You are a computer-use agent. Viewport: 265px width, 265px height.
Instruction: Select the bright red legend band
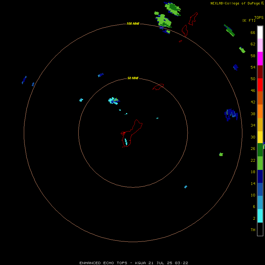[x=260, y=85]
